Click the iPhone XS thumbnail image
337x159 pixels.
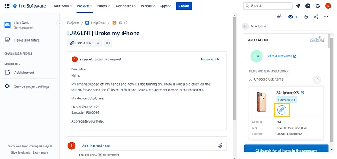click(x=261, y=102)
